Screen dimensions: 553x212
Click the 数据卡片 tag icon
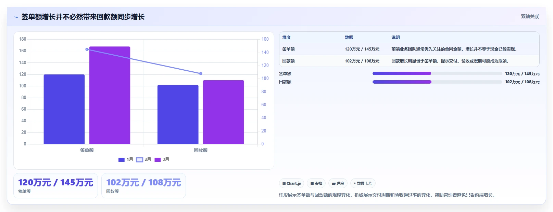coord(355,184)
